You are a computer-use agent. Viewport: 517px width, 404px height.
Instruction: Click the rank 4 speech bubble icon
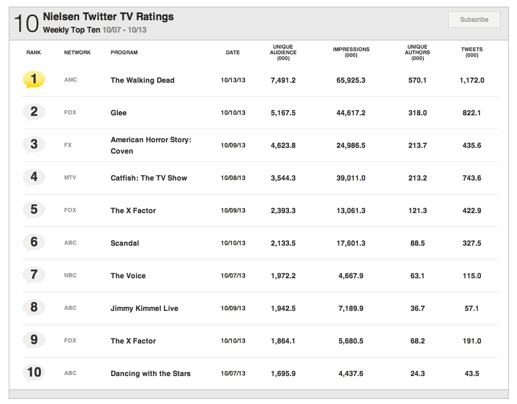(x=34, y=177)
